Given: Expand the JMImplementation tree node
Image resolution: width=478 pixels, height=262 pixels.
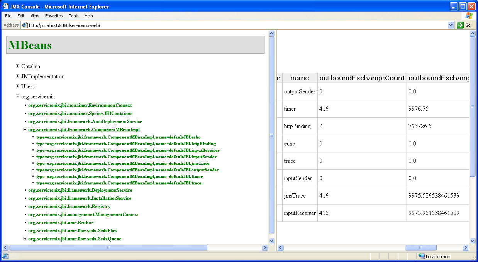Looking at the screenshot, I should [17, 76].
